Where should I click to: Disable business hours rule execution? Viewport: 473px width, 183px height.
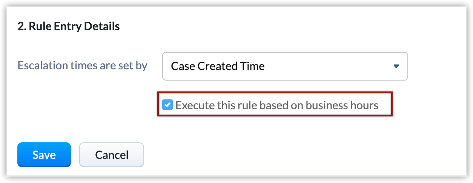click(167, 105)
